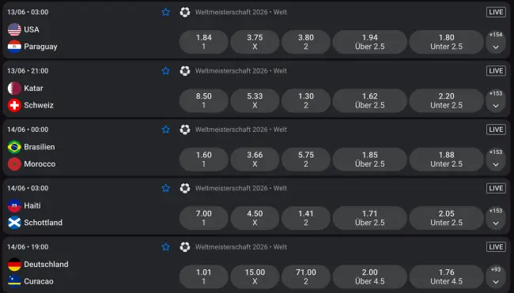Expand +153 markets for Katar vs Schweiz
The width and height of the screenshot is (514, 293).
coord(496,100)
